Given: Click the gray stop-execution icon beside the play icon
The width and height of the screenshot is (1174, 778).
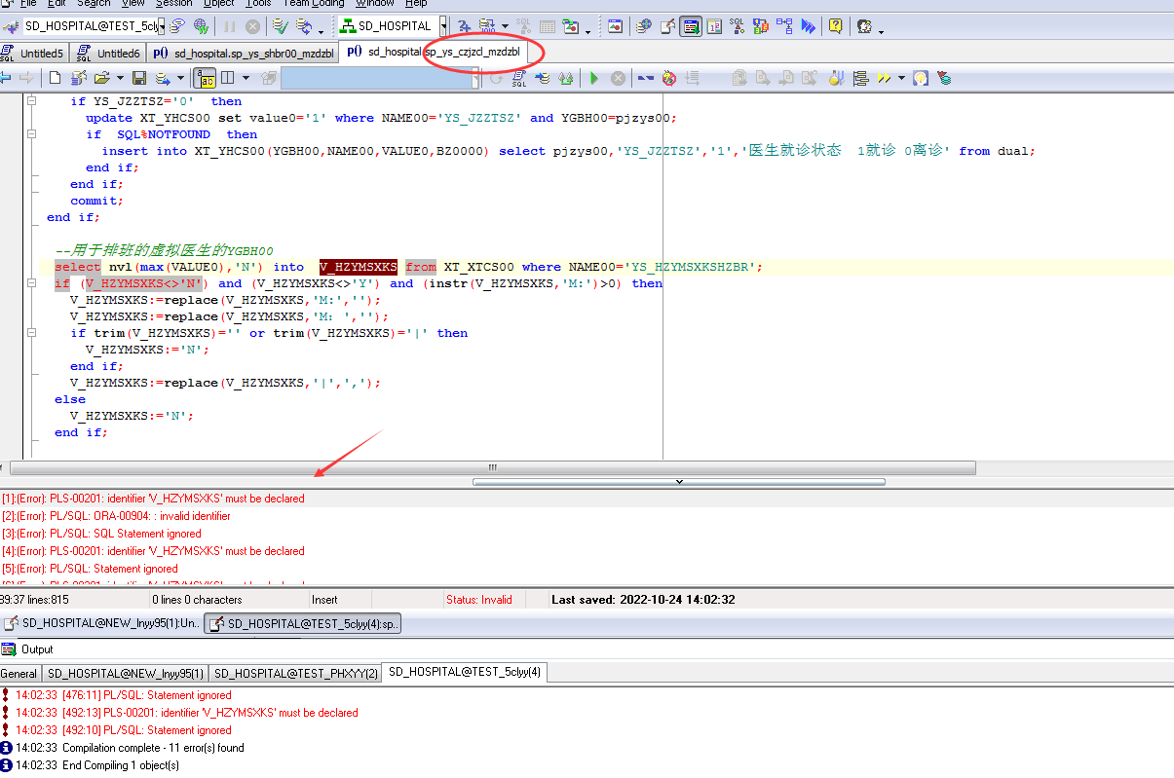Looking at the screenshot, I should [618, 77].
